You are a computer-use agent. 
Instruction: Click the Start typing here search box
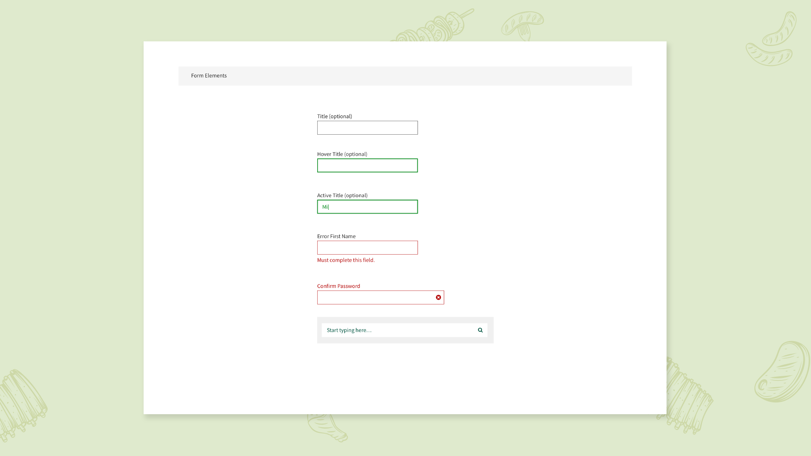click(397, 330)
